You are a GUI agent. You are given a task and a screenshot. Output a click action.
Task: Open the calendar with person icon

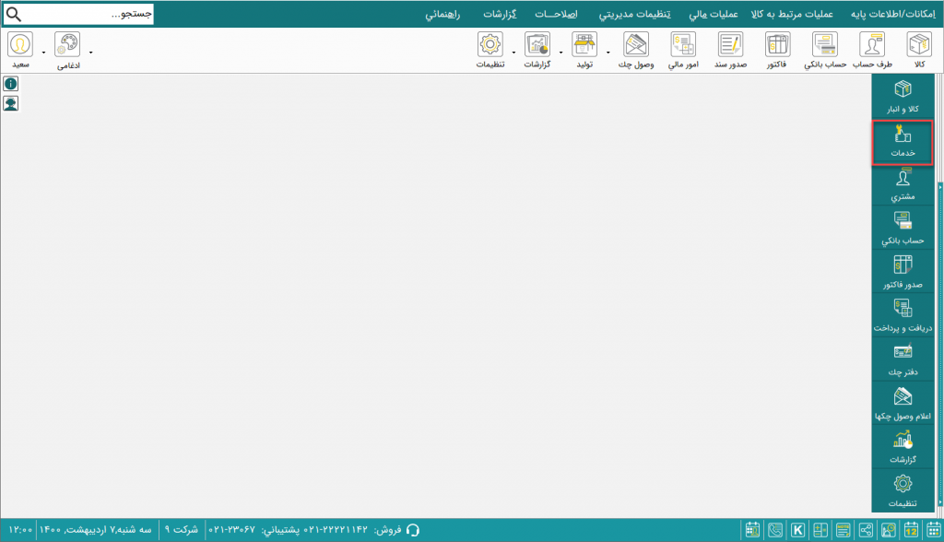752,530
